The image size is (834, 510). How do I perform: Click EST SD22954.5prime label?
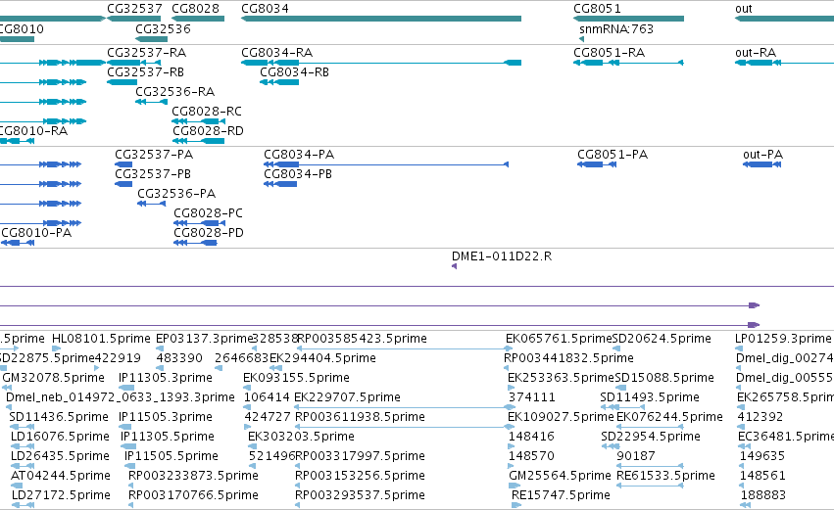point(651,438)
